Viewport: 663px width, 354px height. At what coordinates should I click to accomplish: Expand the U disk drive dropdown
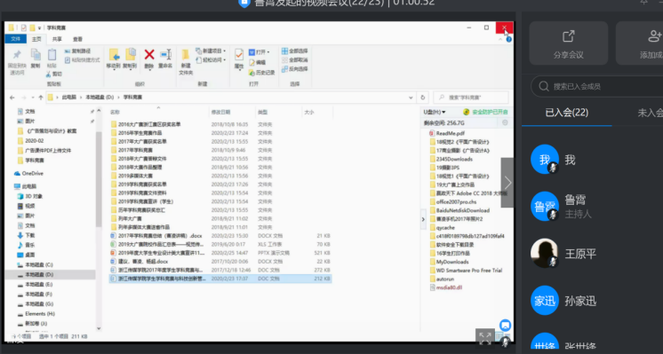click(435, 113)
